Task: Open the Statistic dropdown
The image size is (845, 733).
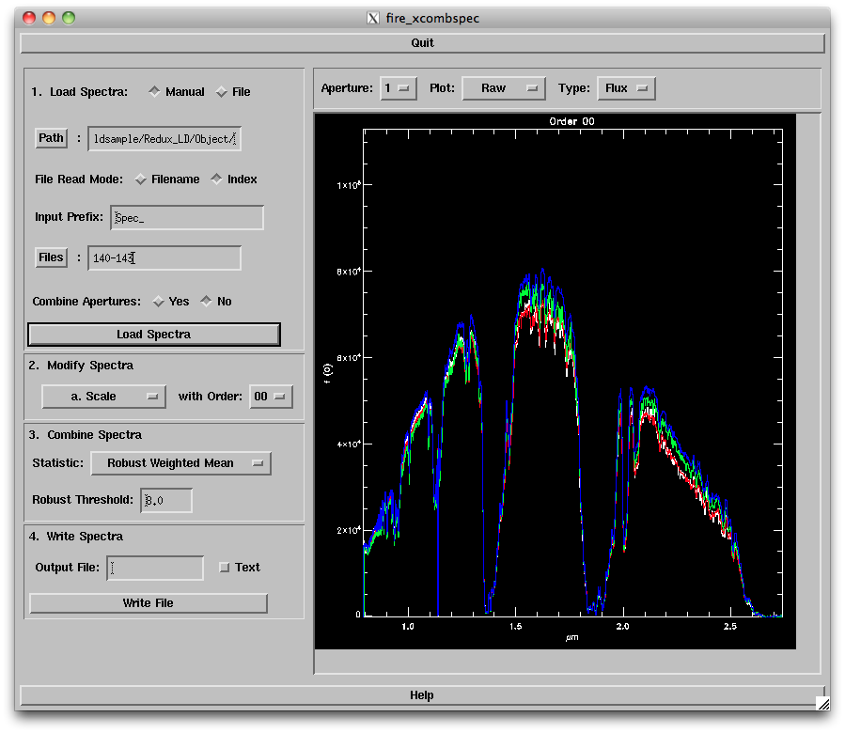Action: click(180, 463)
